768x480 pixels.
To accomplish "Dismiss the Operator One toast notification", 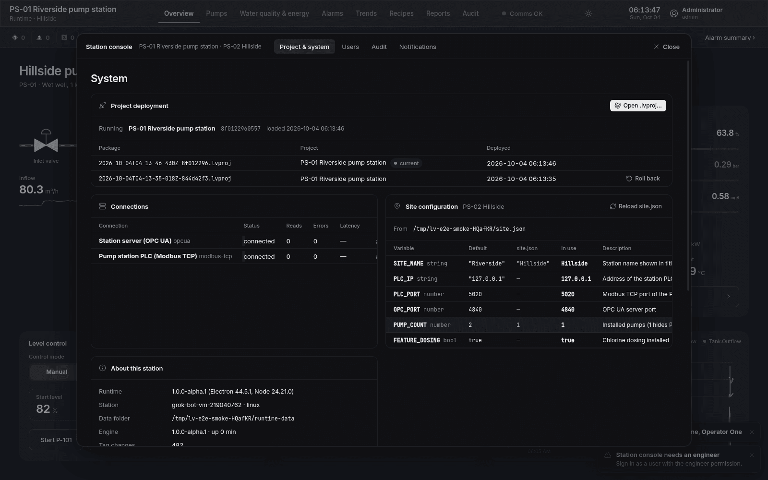I will point(752,432).
